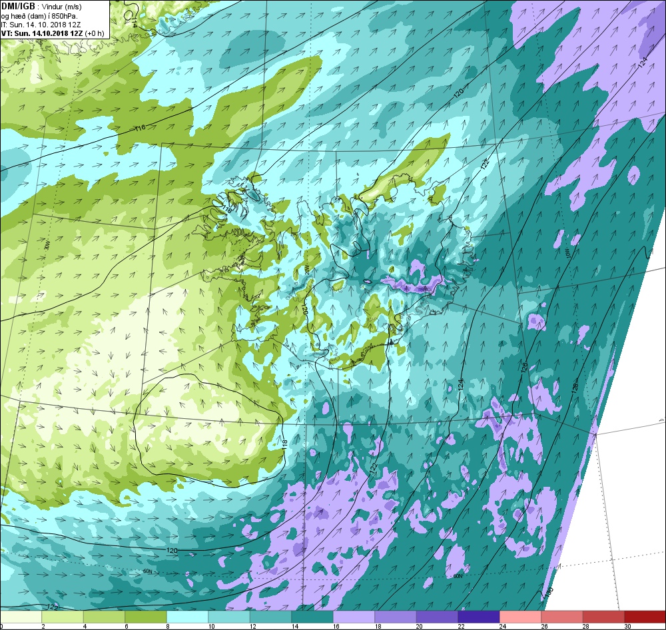Select the 10–12 m/s light teal legend swatch
The height and width of the screenshot is (630, 666).
click(229, 617)
